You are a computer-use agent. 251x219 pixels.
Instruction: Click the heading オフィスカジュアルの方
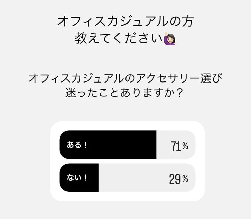click(x=125, y=21)
